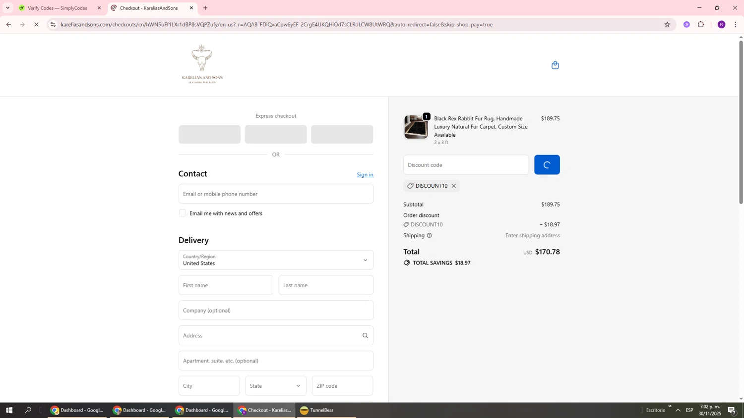
Task: Show hidden system tray icons
Action: 678,410
